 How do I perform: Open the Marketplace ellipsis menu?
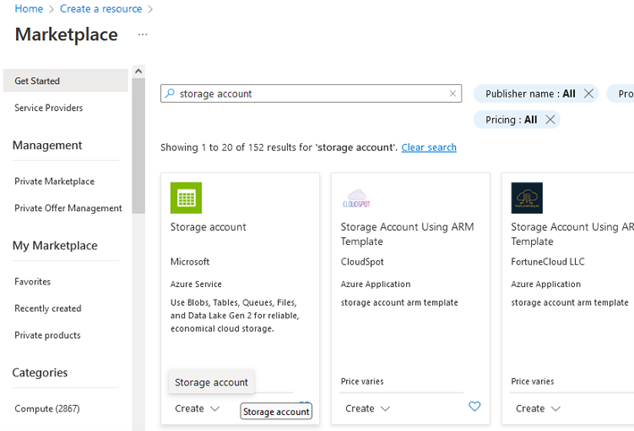pyautogui.click(x=142, y=34)
